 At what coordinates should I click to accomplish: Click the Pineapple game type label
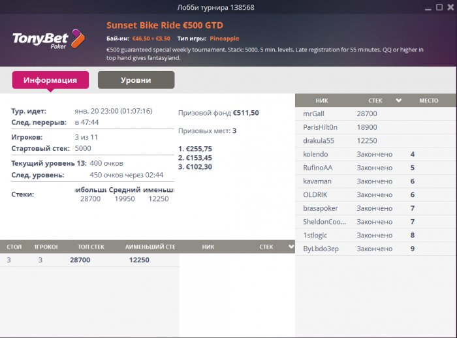(x=225, y=38)
